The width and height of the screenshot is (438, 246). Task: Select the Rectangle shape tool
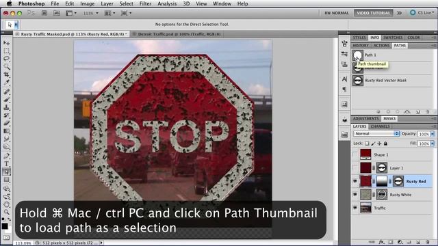(6, 180)
